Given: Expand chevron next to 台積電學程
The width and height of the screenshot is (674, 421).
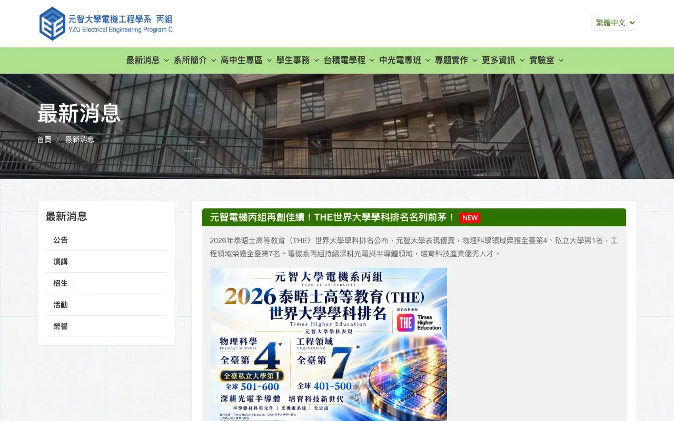Looking at the screenshot, I should coord(372,61).
